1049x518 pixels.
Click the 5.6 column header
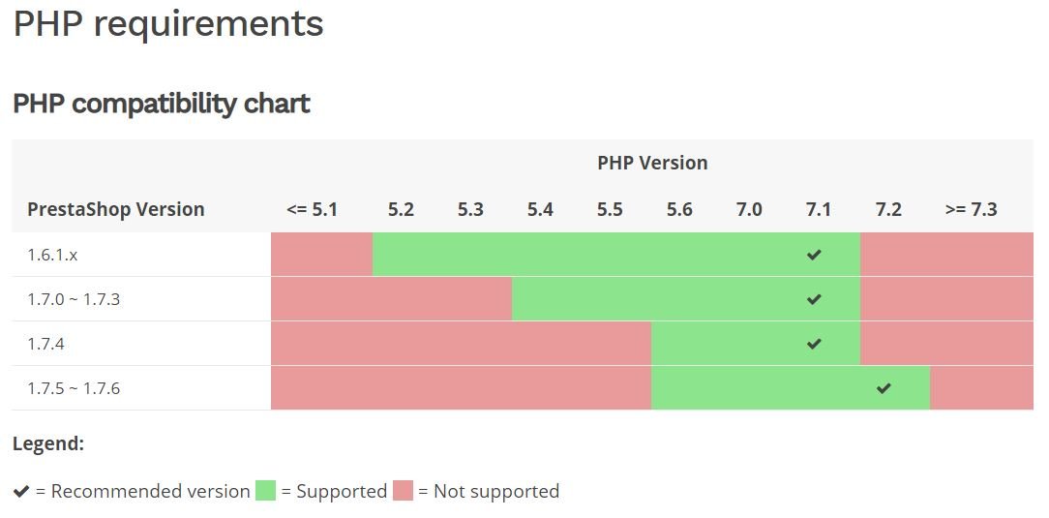point(679,209)
